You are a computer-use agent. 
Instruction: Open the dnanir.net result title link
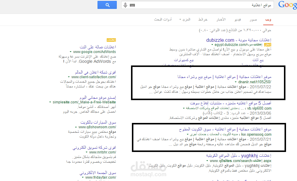(x=224, y=77)
